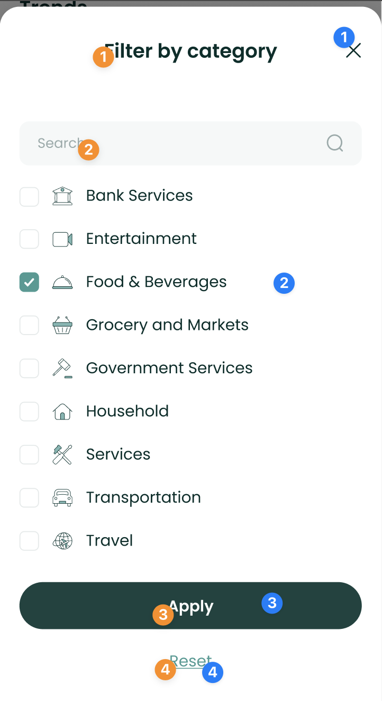Screen dimensions: 382x701
Task: Click the Government Services gavel icon
Action: (62, 369)
